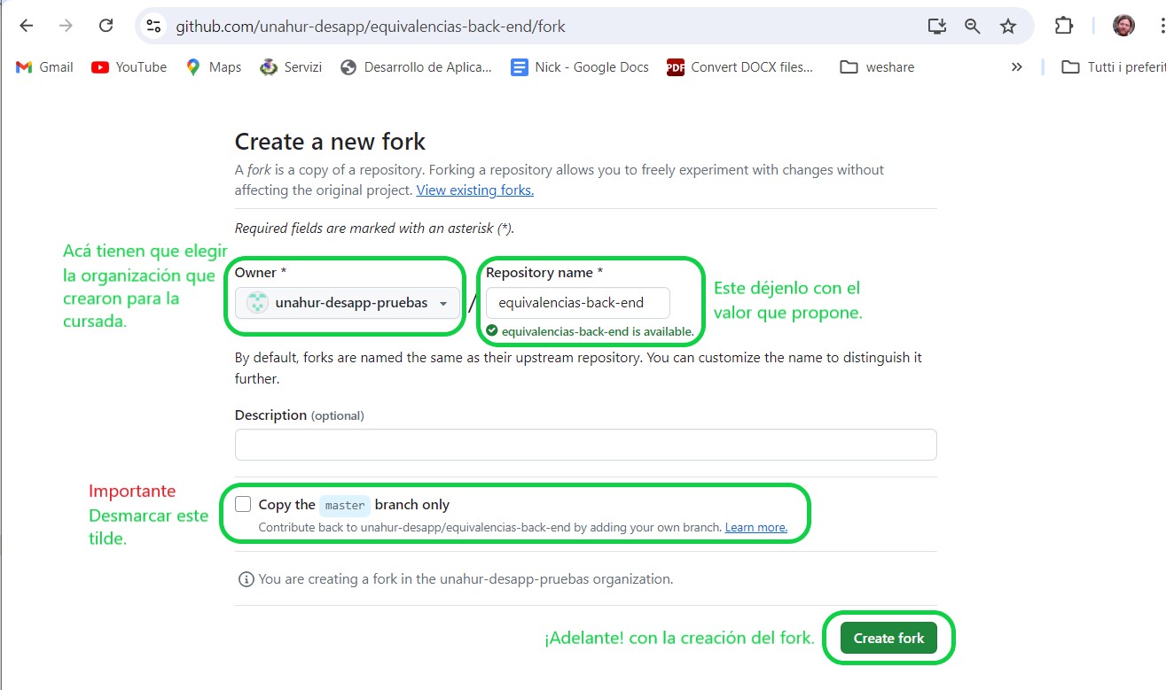Open the Chrome profile avatar
1166x690 pixels.
coord(1123,26)
